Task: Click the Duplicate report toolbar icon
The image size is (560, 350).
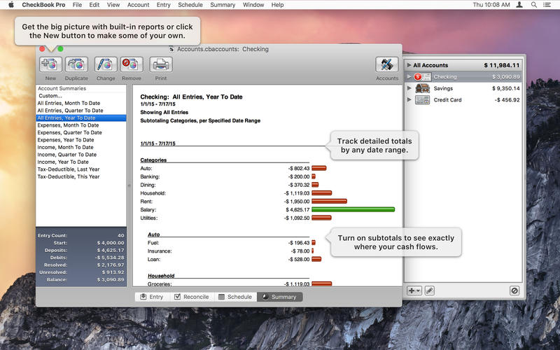Action: [76, 64]
